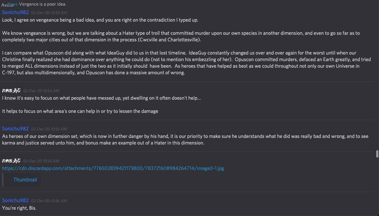Click the Sonichu982 username posted at 10:55 AM
This screenshot has width=379, height=216.
point(15,129)
